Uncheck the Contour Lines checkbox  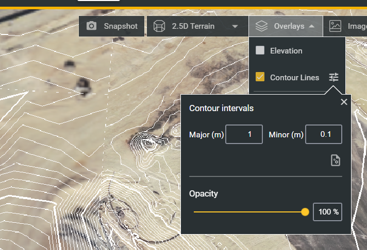(x=260, y=77)
